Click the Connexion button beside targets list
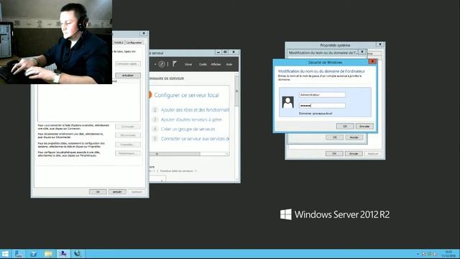Image resolution: width=460 pixels, height=259 pixels. point(128,127)
